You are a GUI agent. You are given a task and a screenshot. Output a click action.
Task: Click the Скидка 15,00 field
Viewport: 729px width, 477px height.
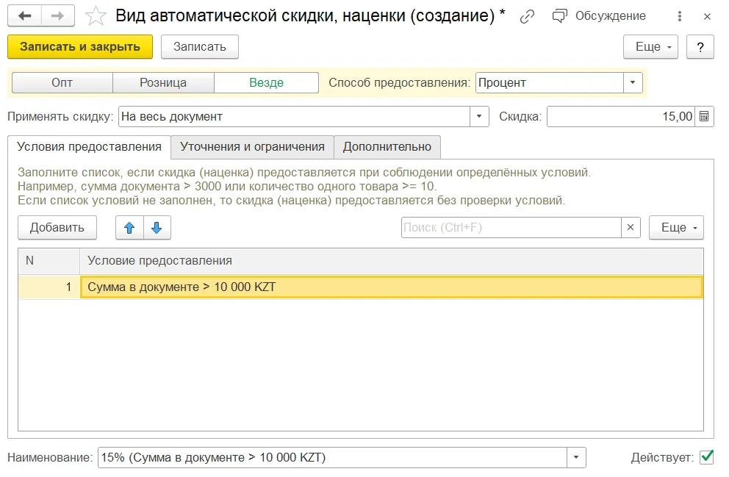621,117
